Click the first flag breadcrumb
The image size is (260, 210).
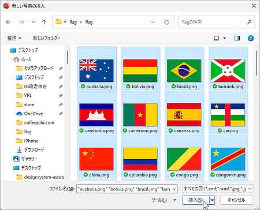click(73, 22)
